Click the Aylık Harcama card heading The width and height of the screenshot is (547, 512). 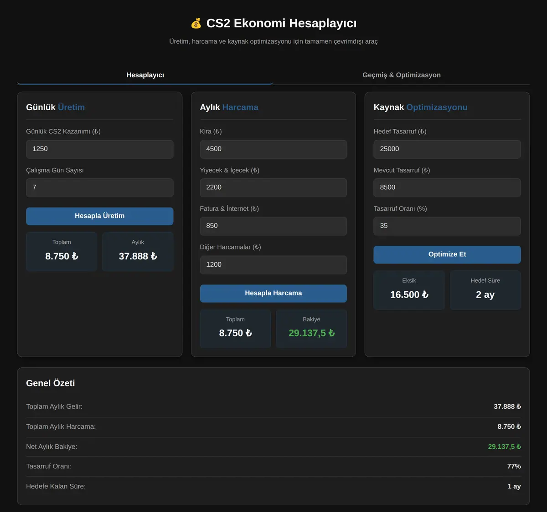tap(229, 107)
